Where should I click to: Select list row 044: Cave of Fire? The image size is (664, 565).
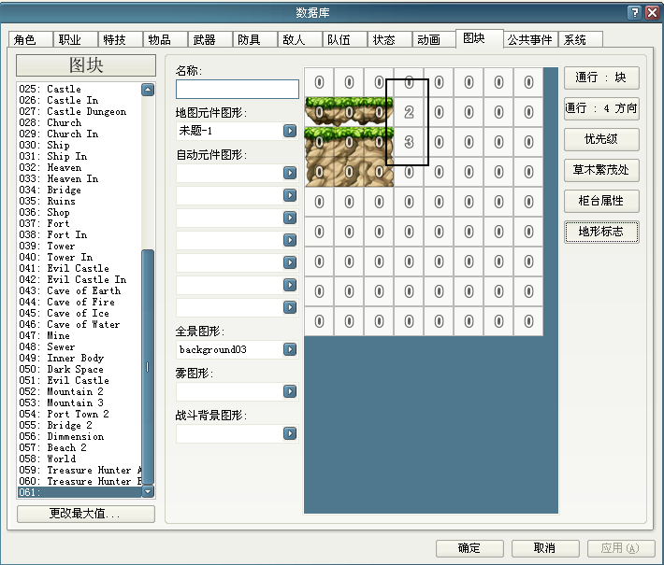(x=79, y=302)
